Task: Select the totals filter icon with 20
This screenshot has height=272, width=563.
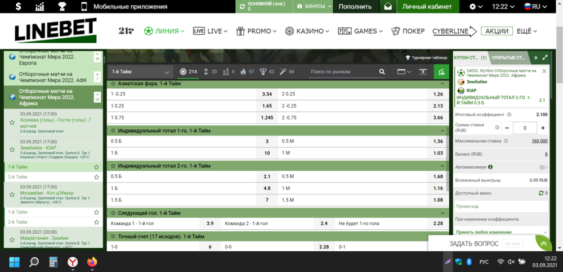Action: (x=210, y=72)
